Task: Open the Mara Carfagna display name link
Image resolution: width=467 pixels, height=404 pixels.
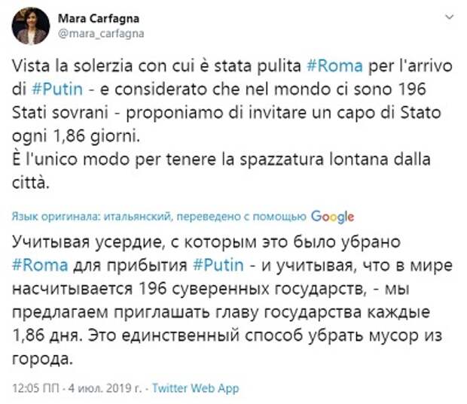Action: click(x=99, y=19)
